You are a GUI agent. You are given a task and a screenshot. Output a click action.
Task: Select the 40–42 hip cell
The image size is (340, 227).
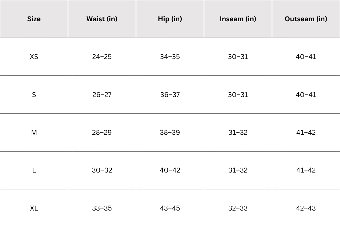point(170,170)
